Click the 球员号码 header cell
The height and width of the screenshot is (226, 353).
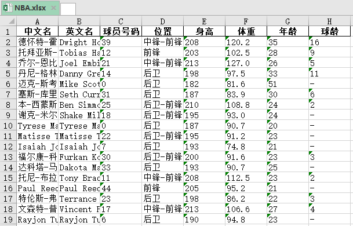(x=121, y=31)
